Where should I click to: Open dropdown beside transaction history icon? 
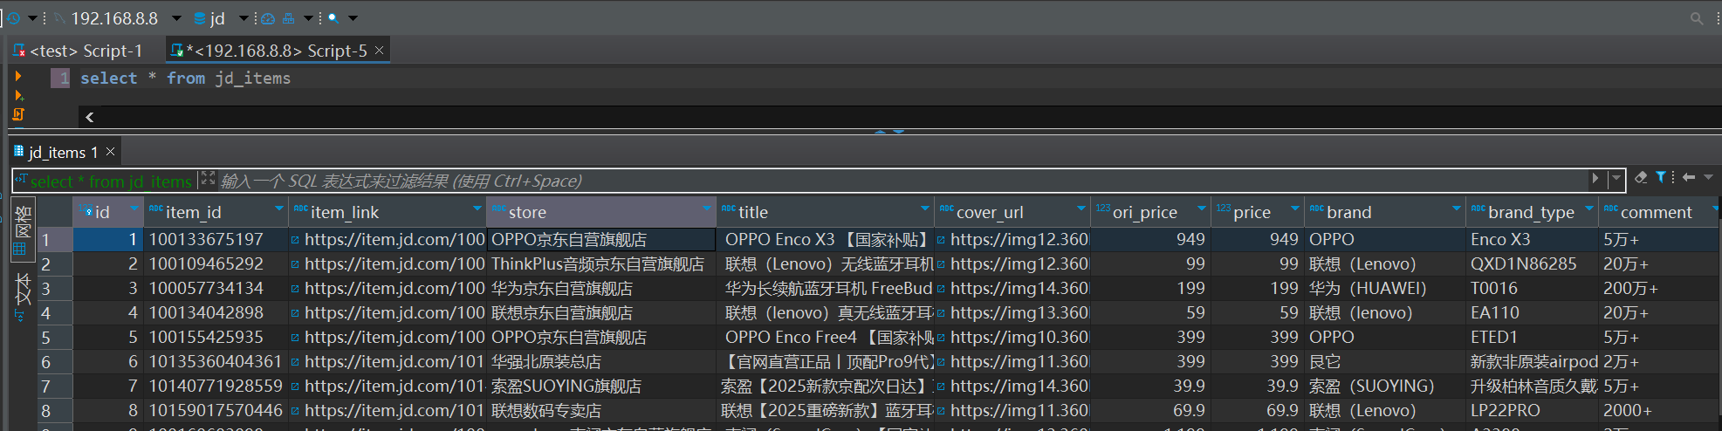32,17
